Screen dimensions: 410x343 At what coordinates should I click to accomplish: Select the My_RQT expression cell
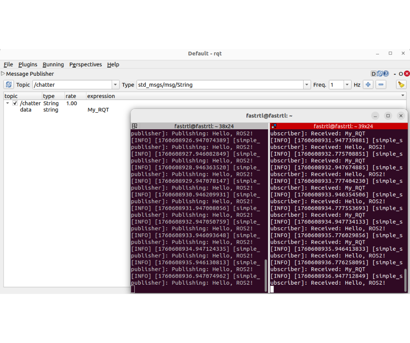coord(98,110)
